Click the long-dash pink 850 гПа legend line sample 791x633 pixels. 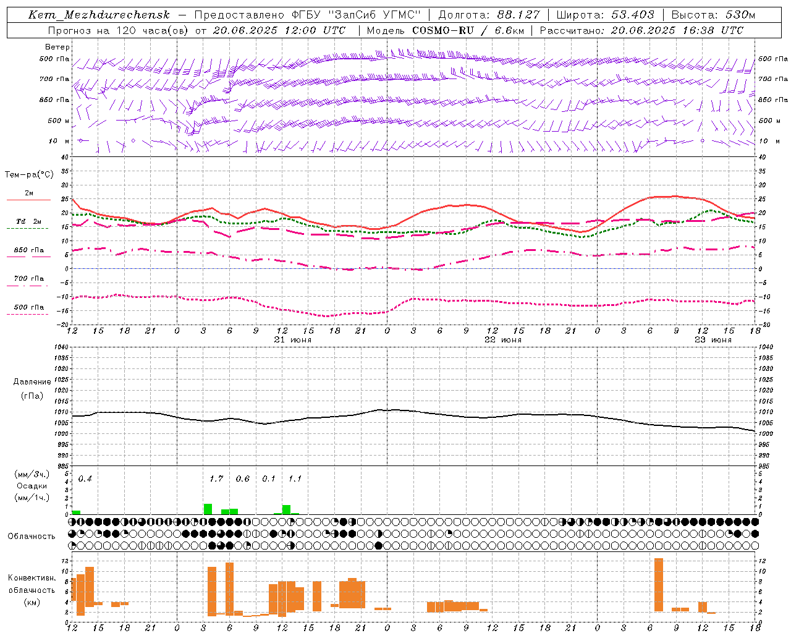28,257
